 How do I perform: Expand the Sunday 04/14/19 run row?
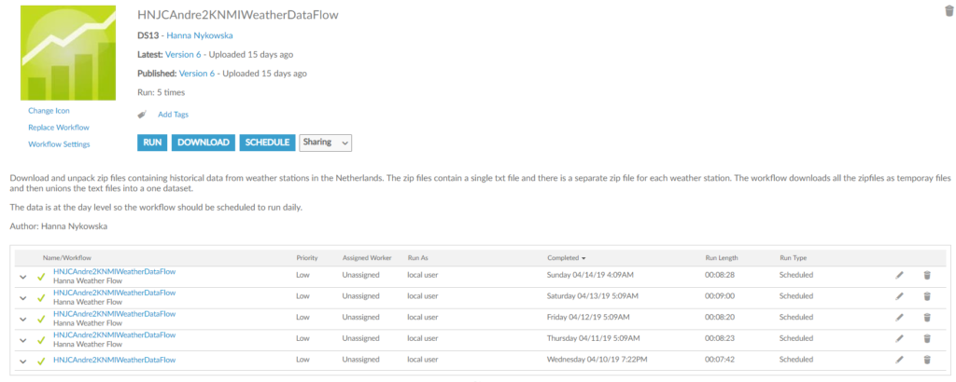(x=22, y=276)
